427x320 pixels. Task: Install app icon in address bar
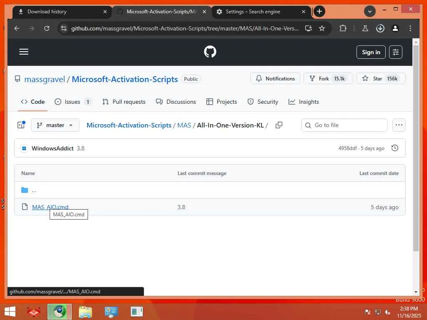[308, 28]
